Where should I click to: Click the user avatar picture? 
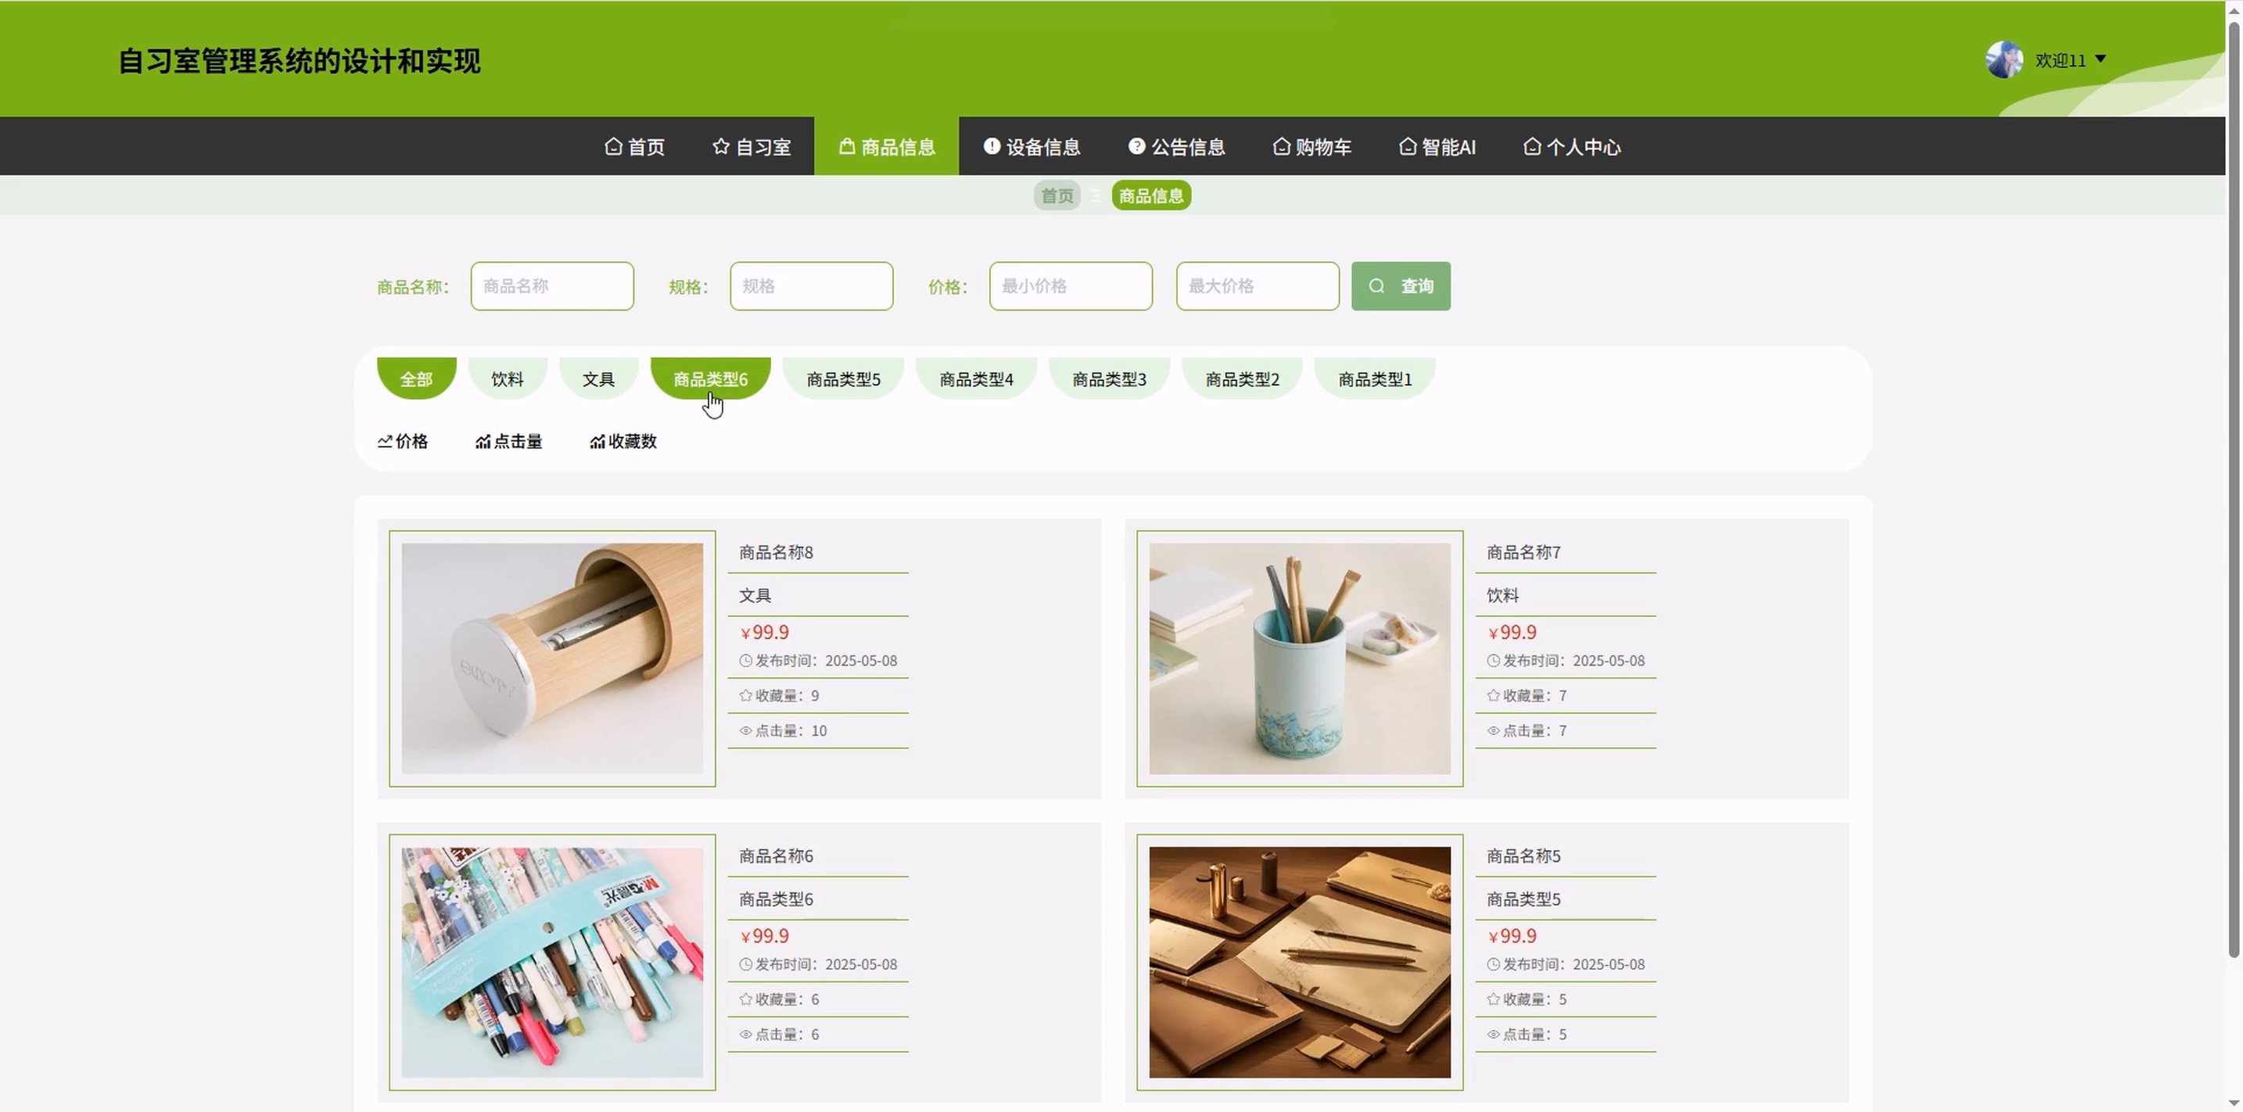pos(2004,59)
